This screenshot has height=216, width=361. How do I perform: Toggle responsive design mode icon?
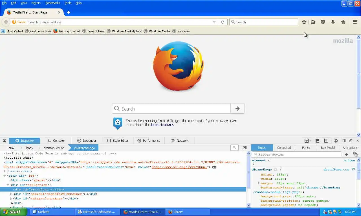click(326, 141)
